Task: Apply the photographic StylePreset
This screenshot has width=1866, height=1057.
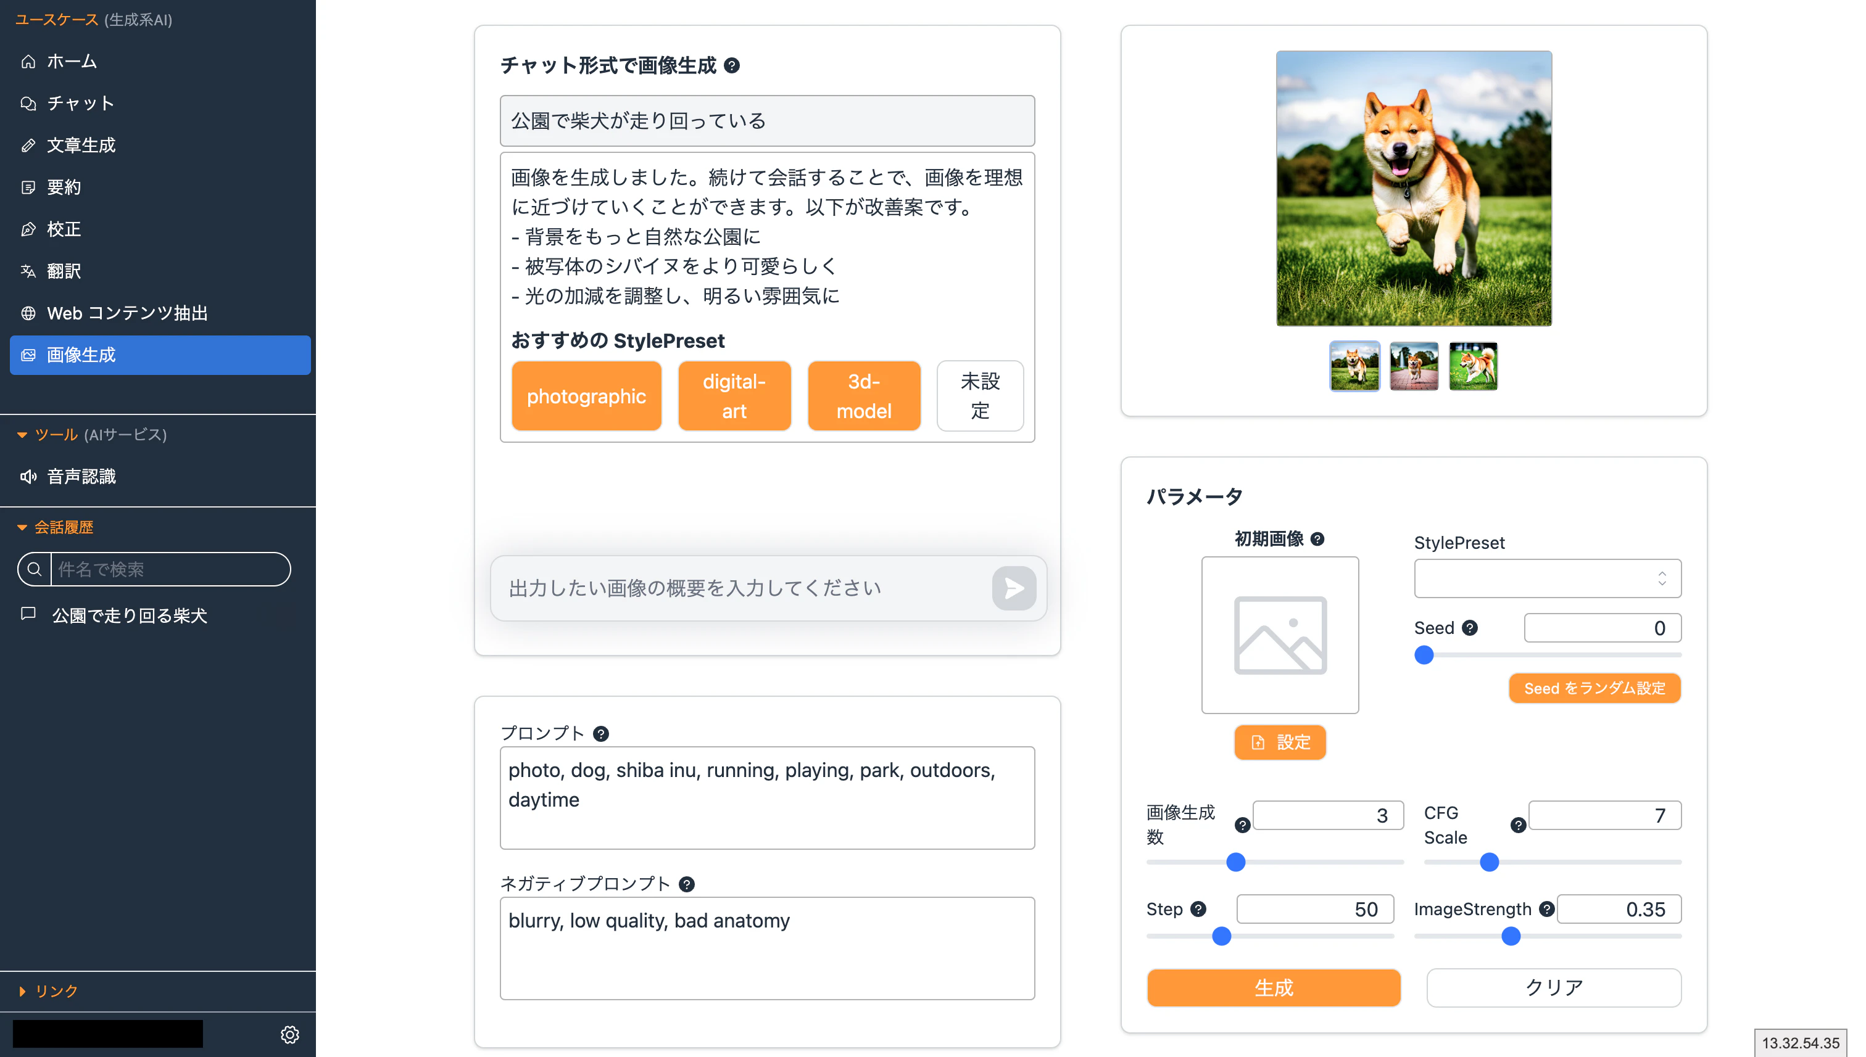Action: pos(586,397)
